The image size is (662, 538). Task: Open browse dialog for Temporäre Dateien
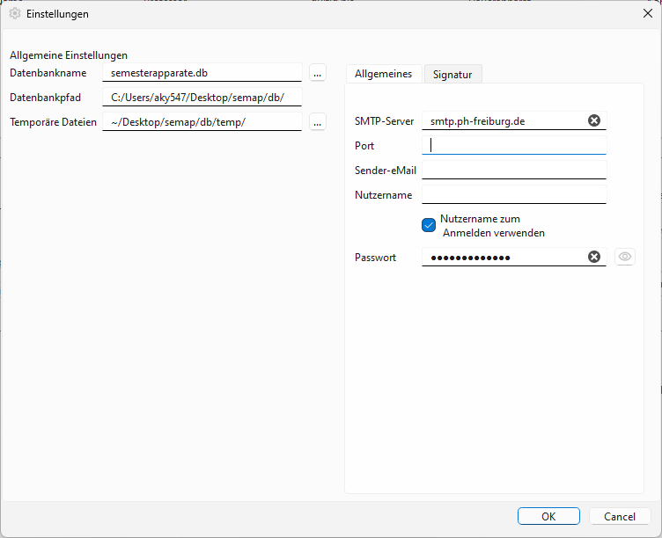click(317, 122)
